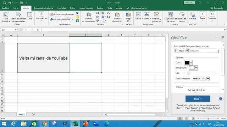
Task: Undo the last action
Action: 10,3
